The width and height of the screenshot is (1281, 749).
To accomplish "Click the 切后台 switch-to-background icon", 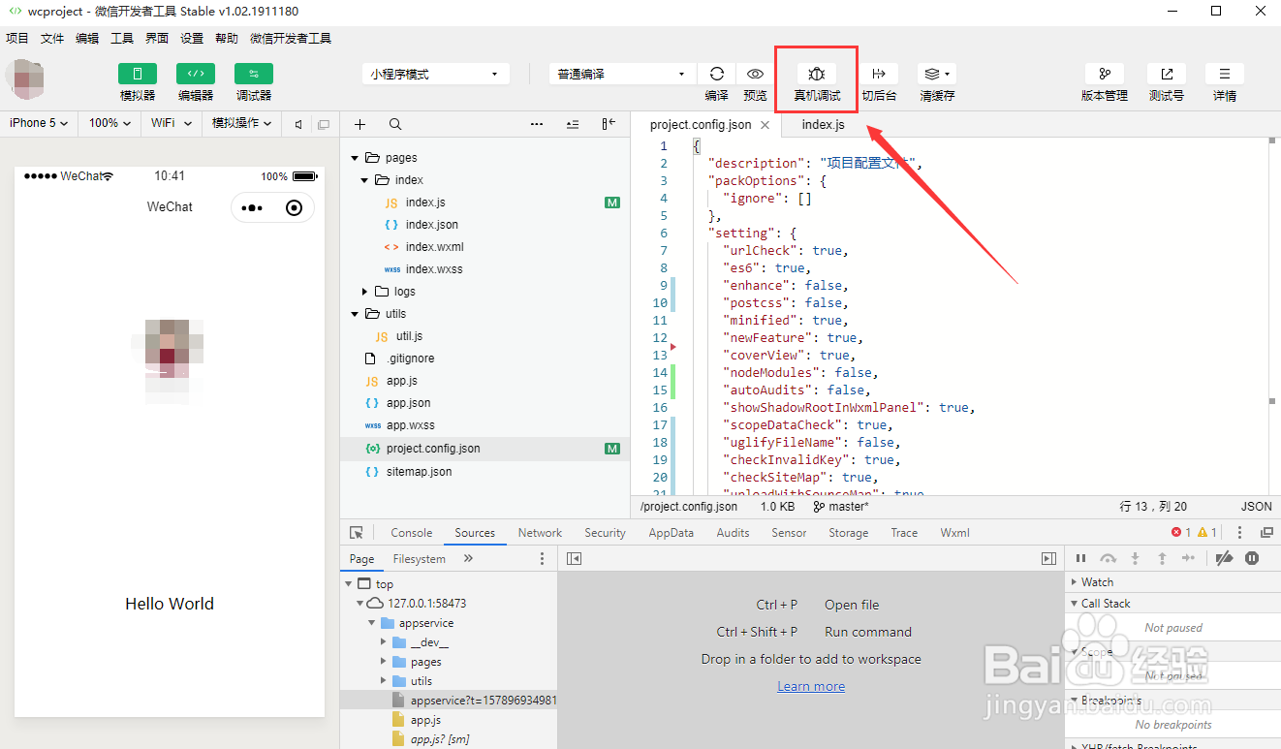I will pyautogui.click(x=879, y=74).
